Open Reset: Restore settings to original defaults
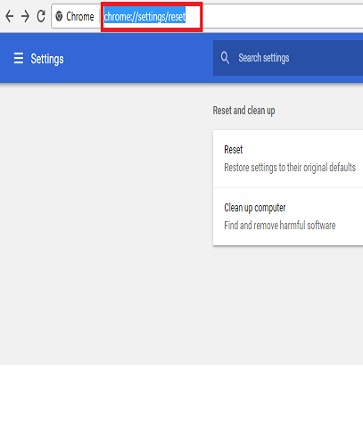This screenshot has width=363, height=446. point(288,159)
